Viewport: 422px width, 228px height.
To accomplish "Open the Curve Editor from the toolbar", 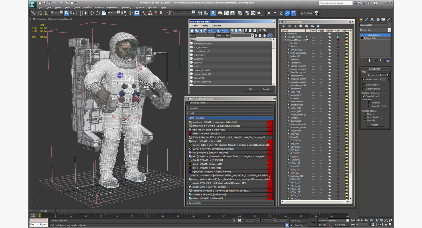I will click(226, 13).
